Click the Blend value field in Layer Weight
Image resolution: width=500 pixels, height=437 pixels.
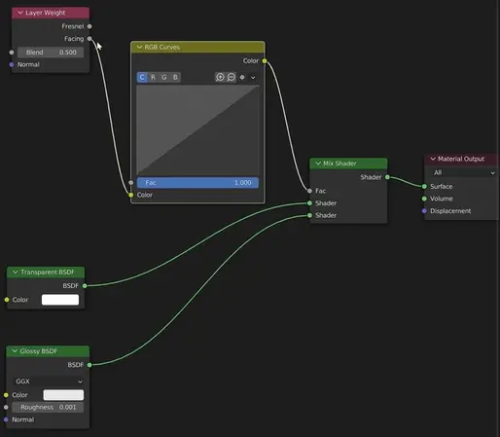tap(51, 53)
